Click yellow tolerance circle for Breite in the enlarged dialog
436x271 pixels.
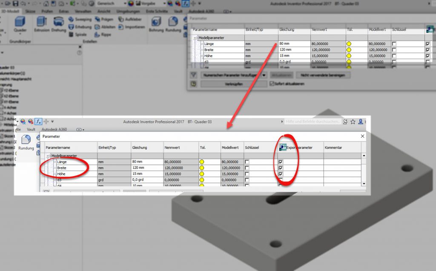201,168
